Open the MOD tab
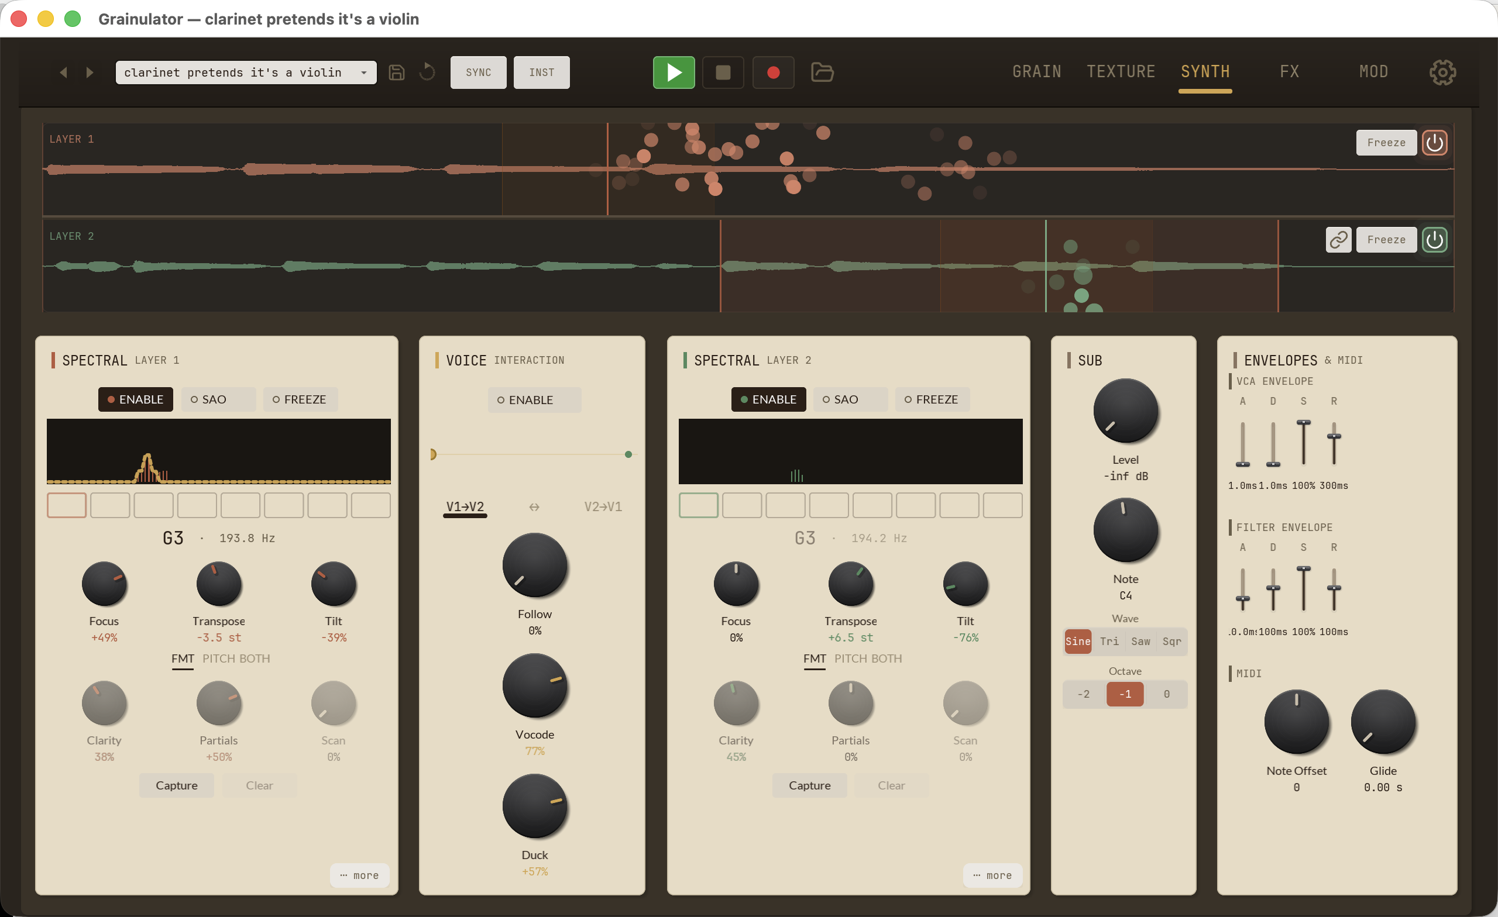Screen dimensions: 1498x917 tap(1373, 72)
